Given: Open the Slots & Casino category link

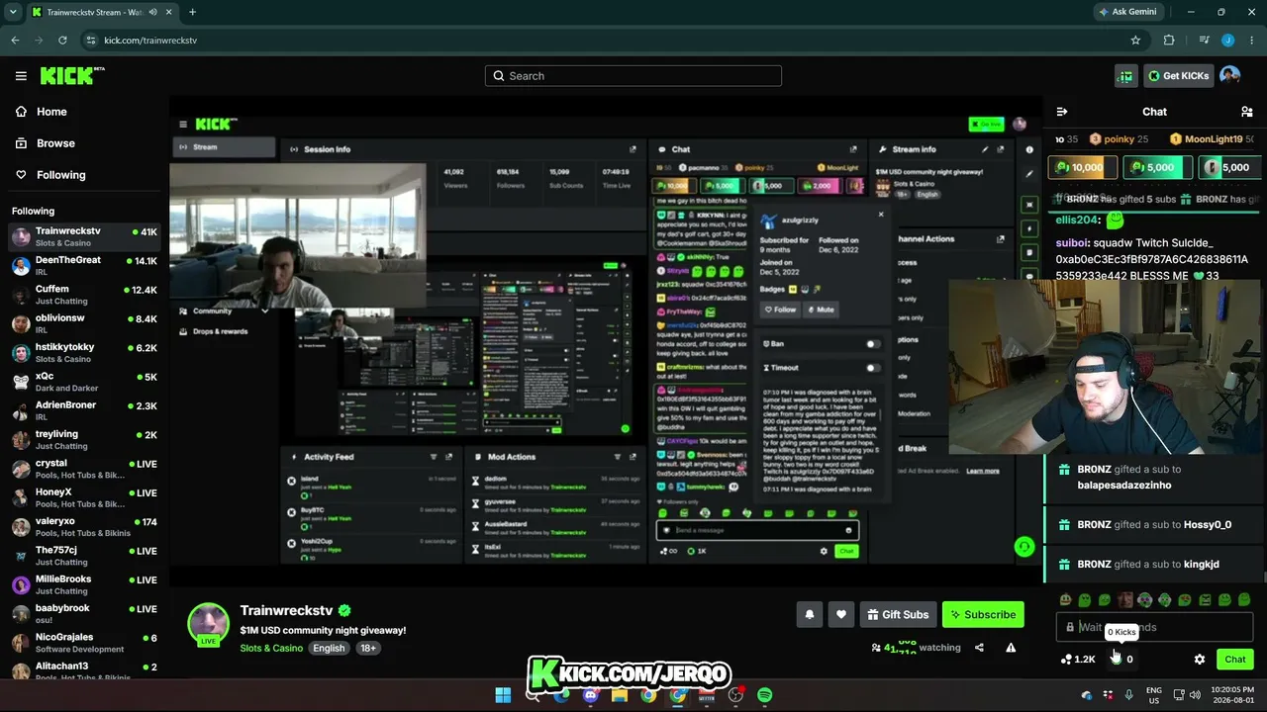Looking at the screenshot, I should (x=271, y=649).
